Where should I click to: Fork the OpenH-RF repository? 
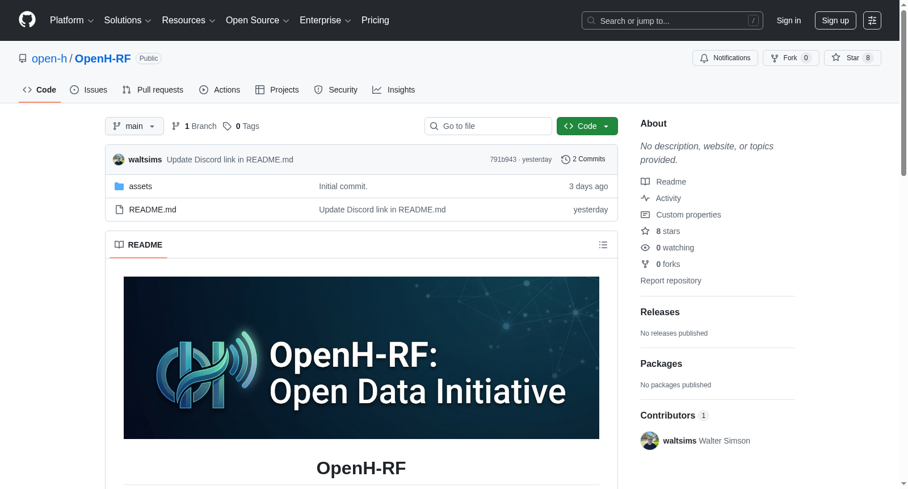[x=791, y=58]
